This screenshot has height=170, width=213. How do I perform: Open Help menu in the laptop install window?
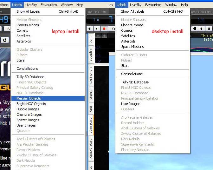coord(80,5)
